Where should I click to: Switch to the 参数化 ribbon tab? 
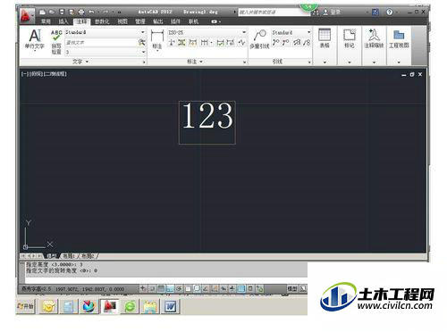point(102,21)
